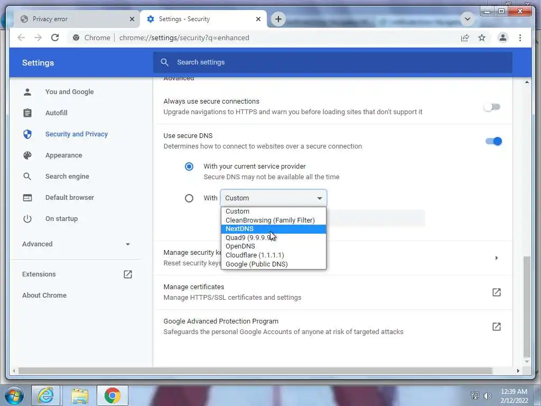The width and height of the screenshot is (541, 406).
Task: Open Search engine settings
Action: (67, 177)
